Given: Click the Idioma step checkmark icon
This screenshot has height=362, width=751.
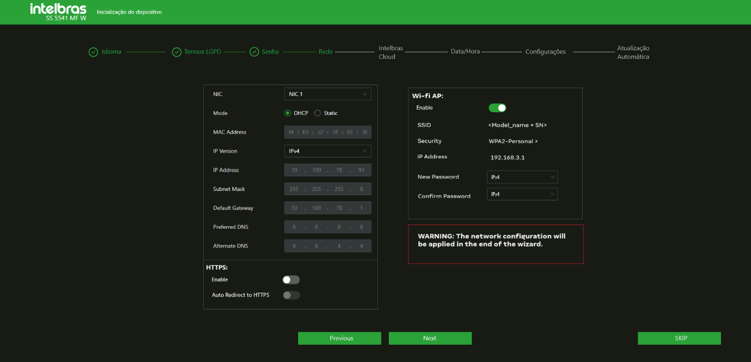Looking at the screenshot, I should pos(93,52).
